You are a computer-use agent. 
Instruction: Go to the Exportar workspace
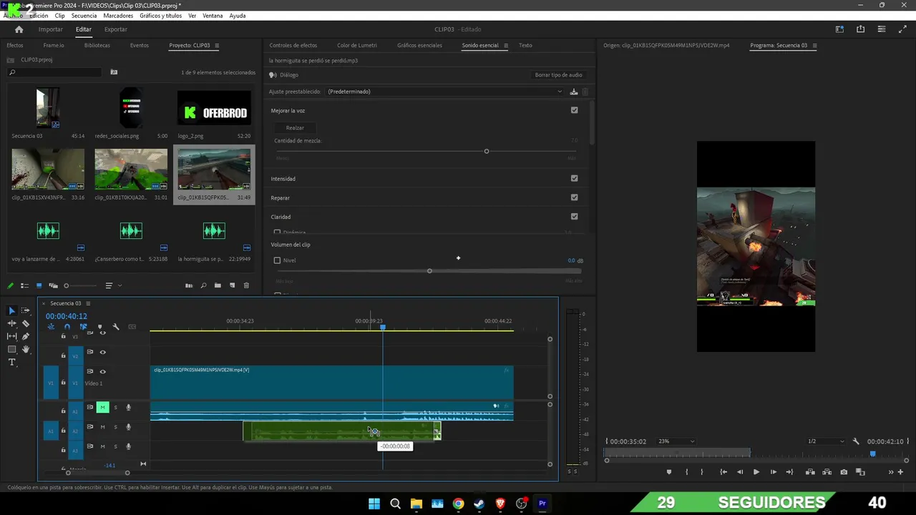click(115, 29)
